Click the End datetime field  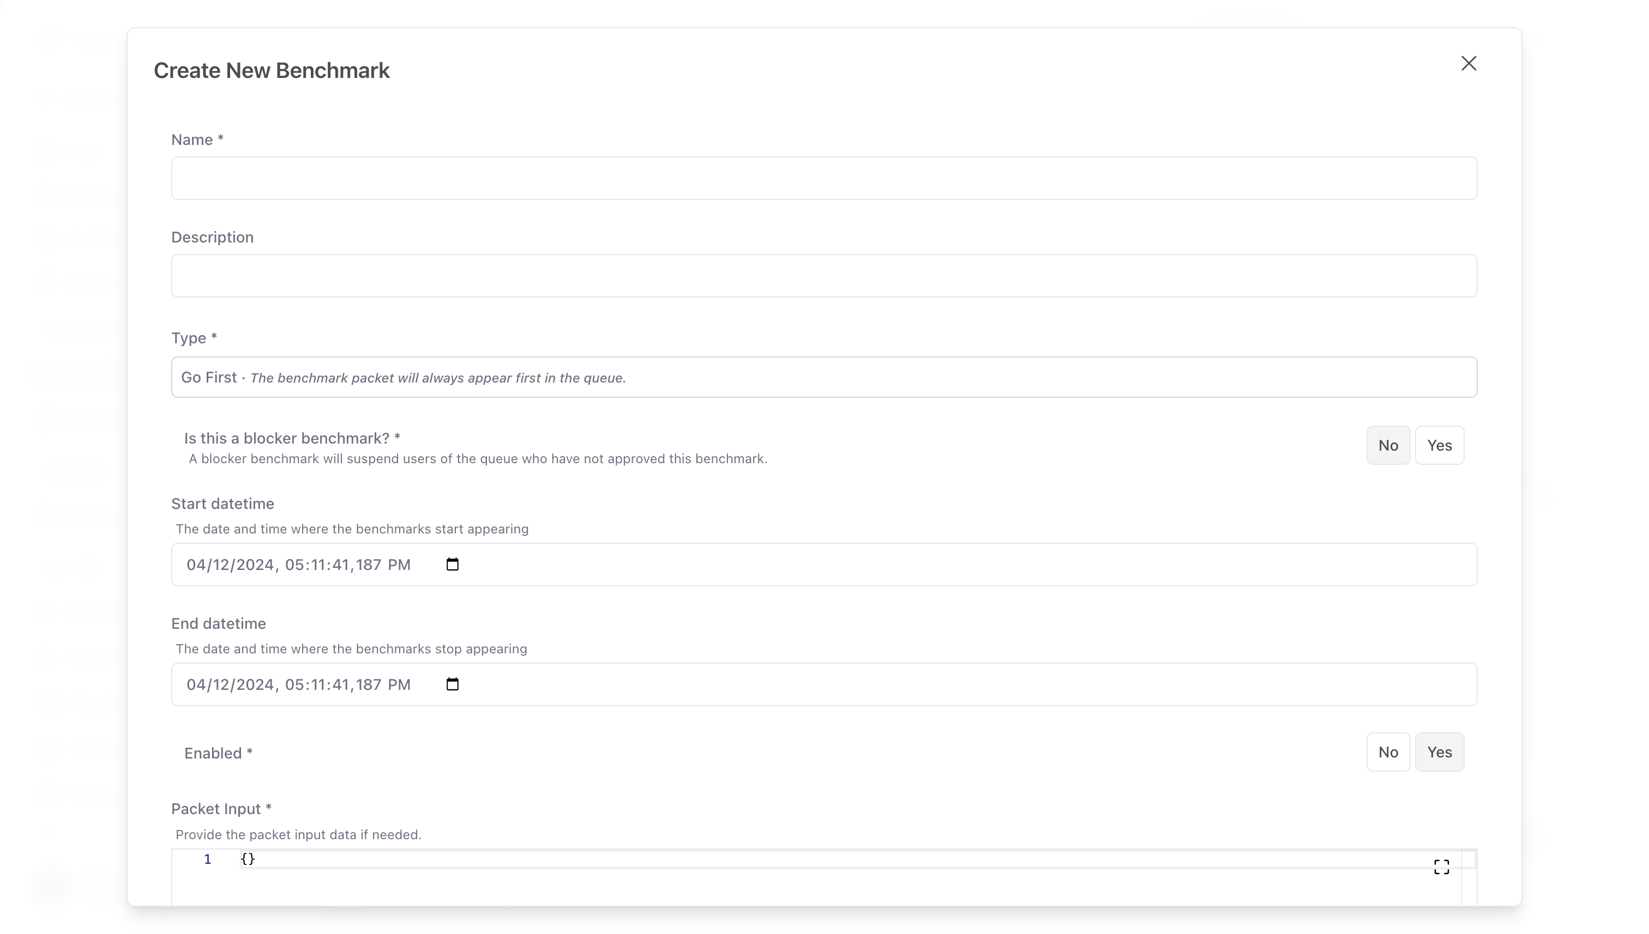point(823,684)
